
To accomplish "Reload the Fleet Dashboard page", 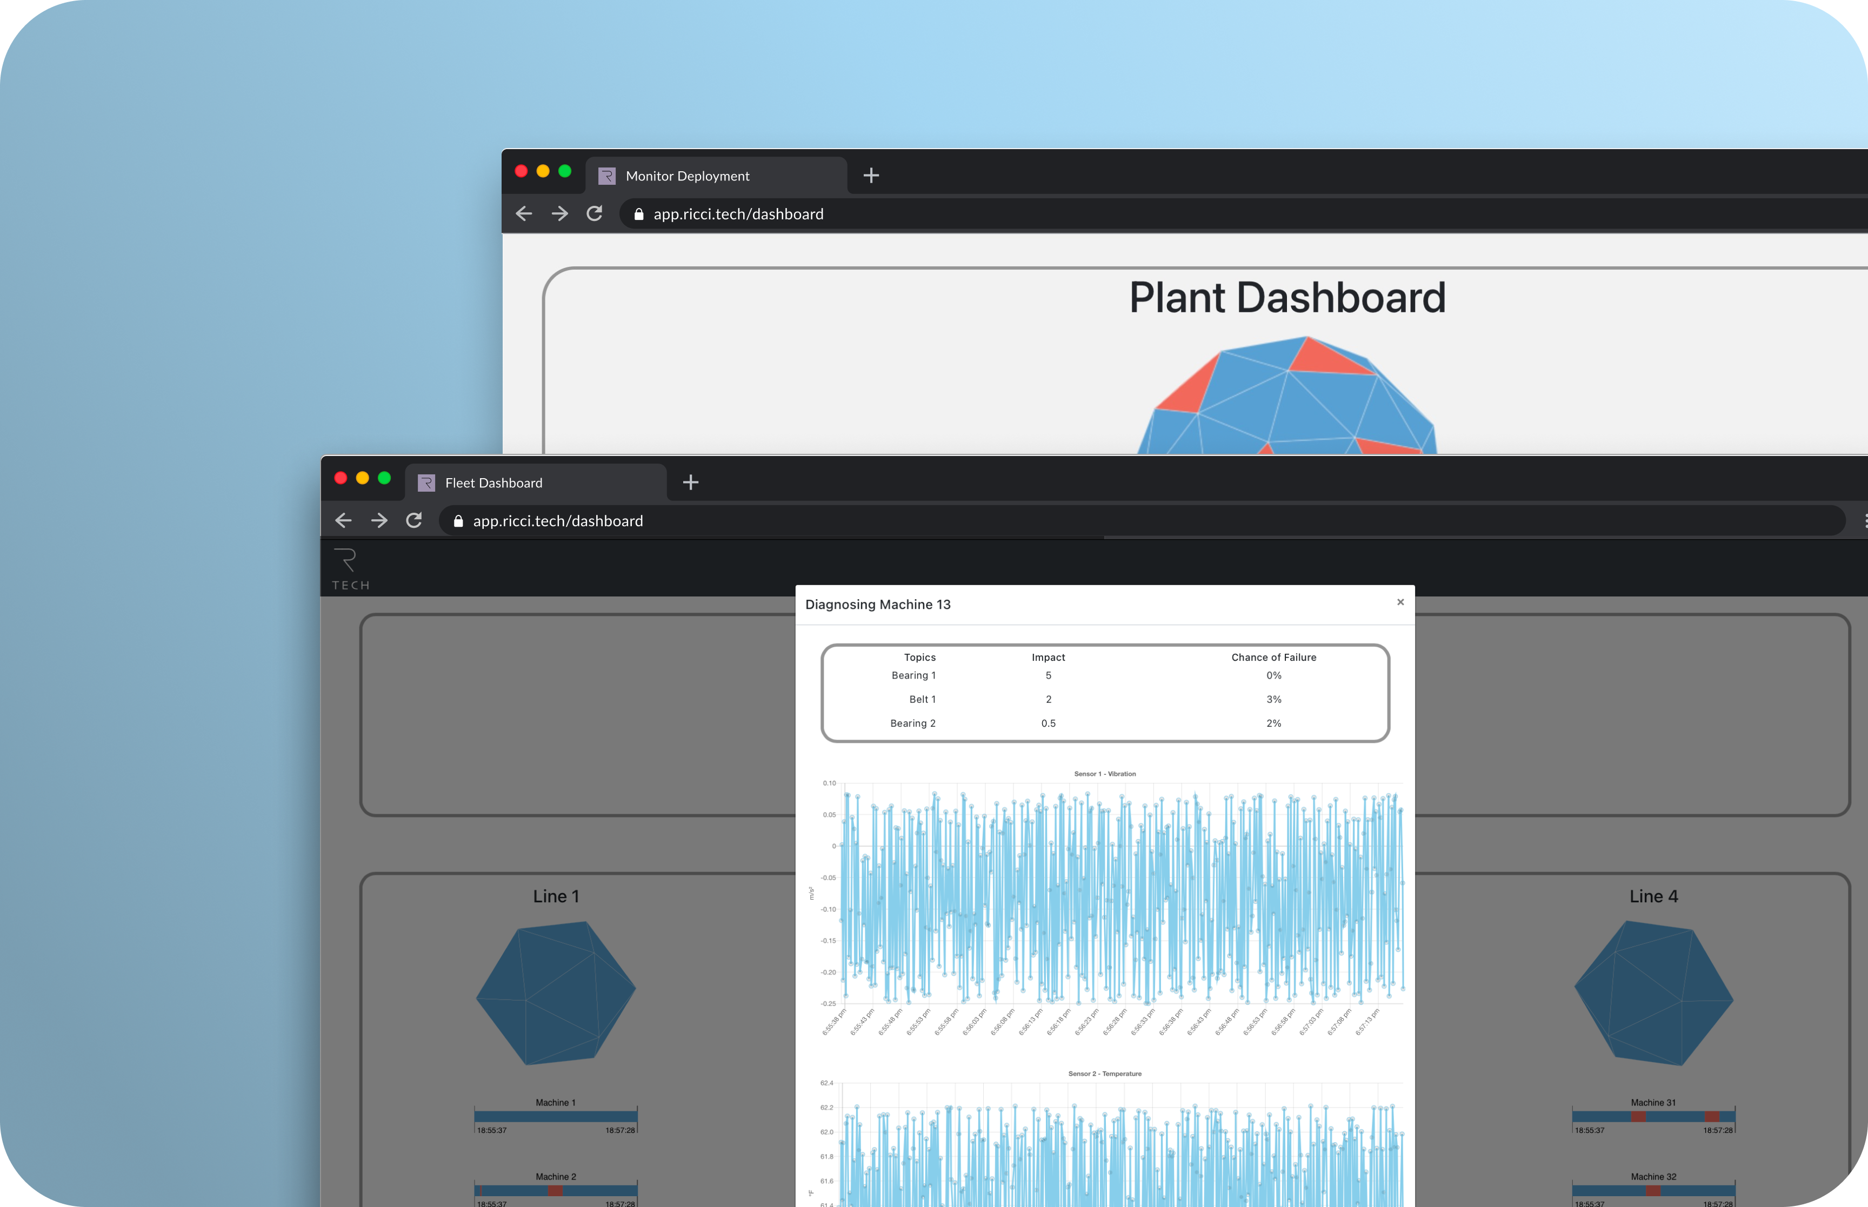I will point(414,520).
